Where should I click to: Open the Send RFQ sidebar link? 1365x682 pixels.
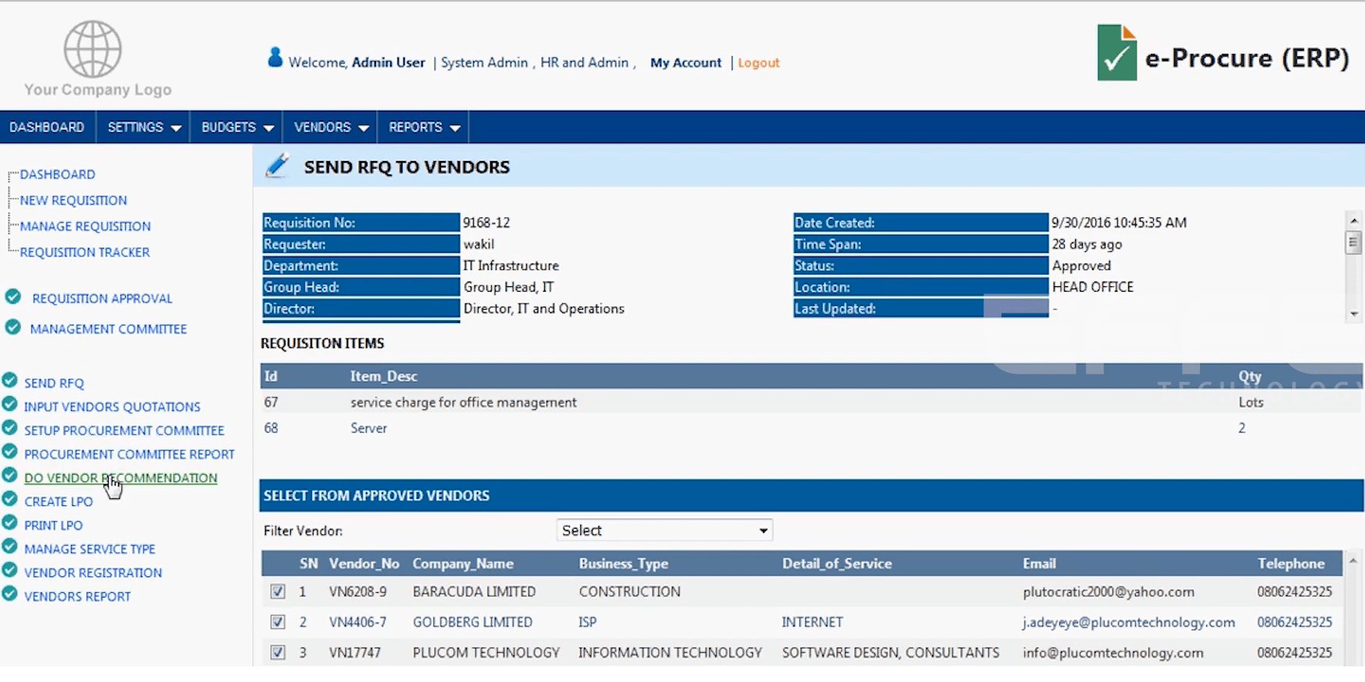coord(54,383)
